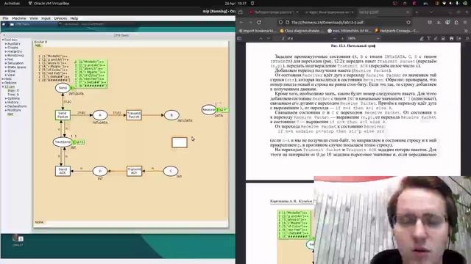This screenshot has height=264, width=471.
Task: Expand the Monitors node
Action: (x=6, y=110)
